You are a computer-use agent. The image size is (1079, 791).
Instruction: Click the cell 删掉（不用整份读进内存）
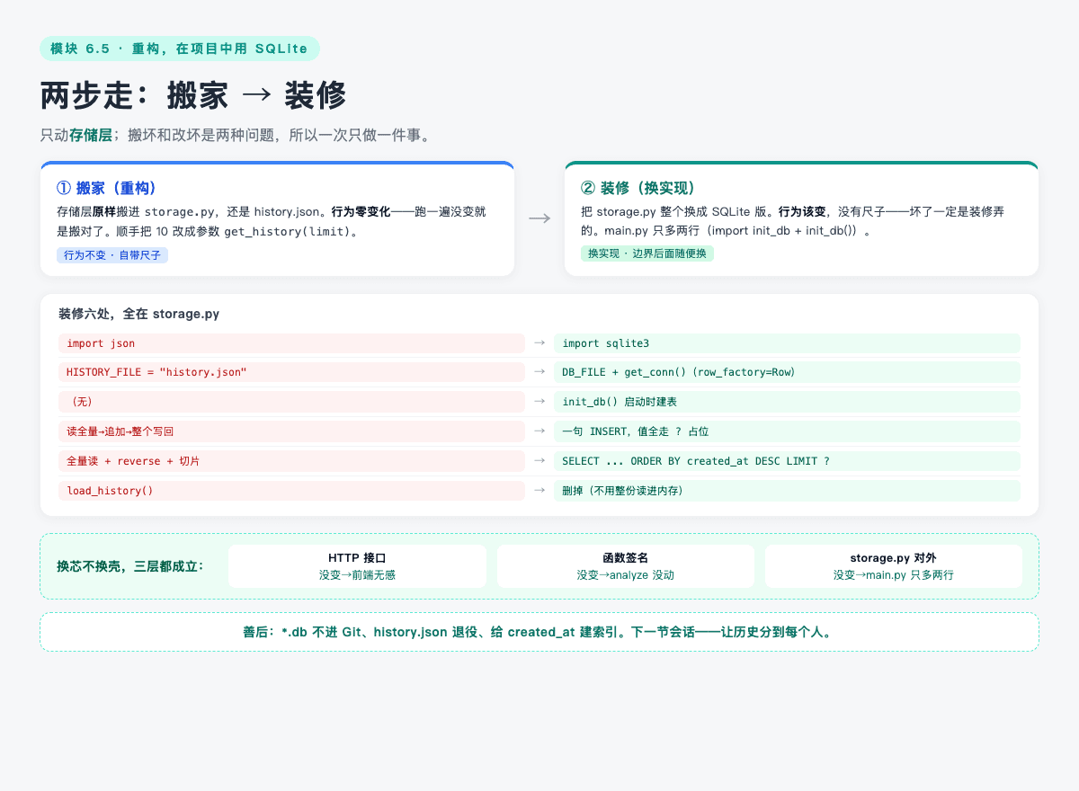pyautogui.click(x=787, y=491)
